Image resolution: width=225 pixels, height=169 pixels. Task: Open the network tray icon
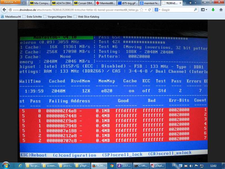coord(202,166)
